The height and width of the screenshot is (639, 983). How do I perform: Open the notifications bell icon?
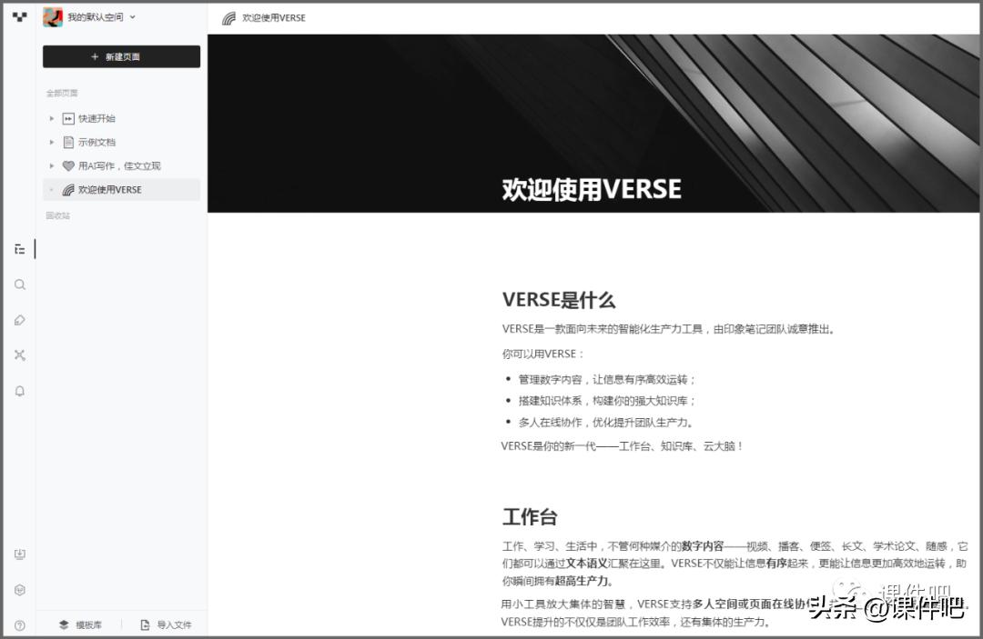point(20,391)
